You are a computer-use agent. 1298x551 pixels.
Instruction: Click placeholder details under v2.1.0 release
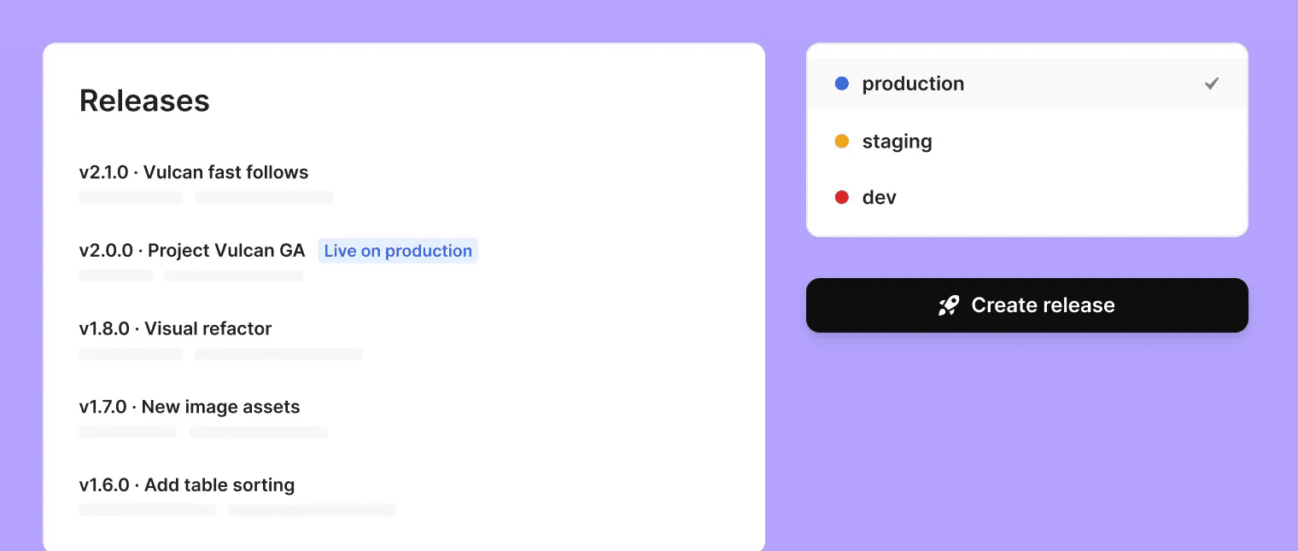[206, 198]
